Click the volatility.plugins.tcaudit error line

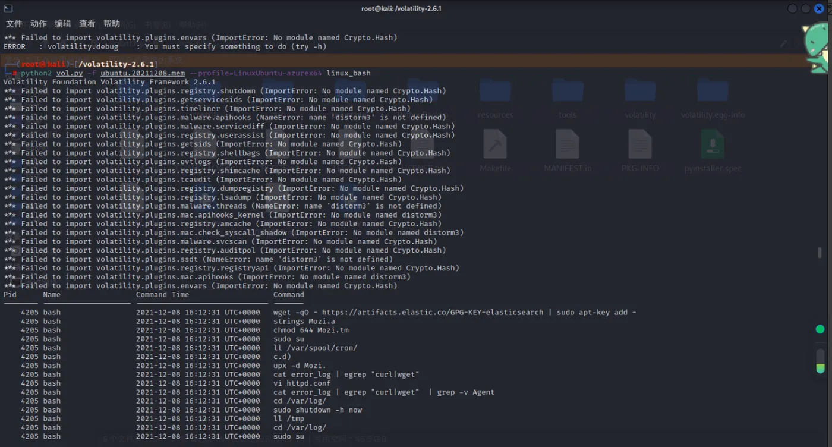point(203,180)
